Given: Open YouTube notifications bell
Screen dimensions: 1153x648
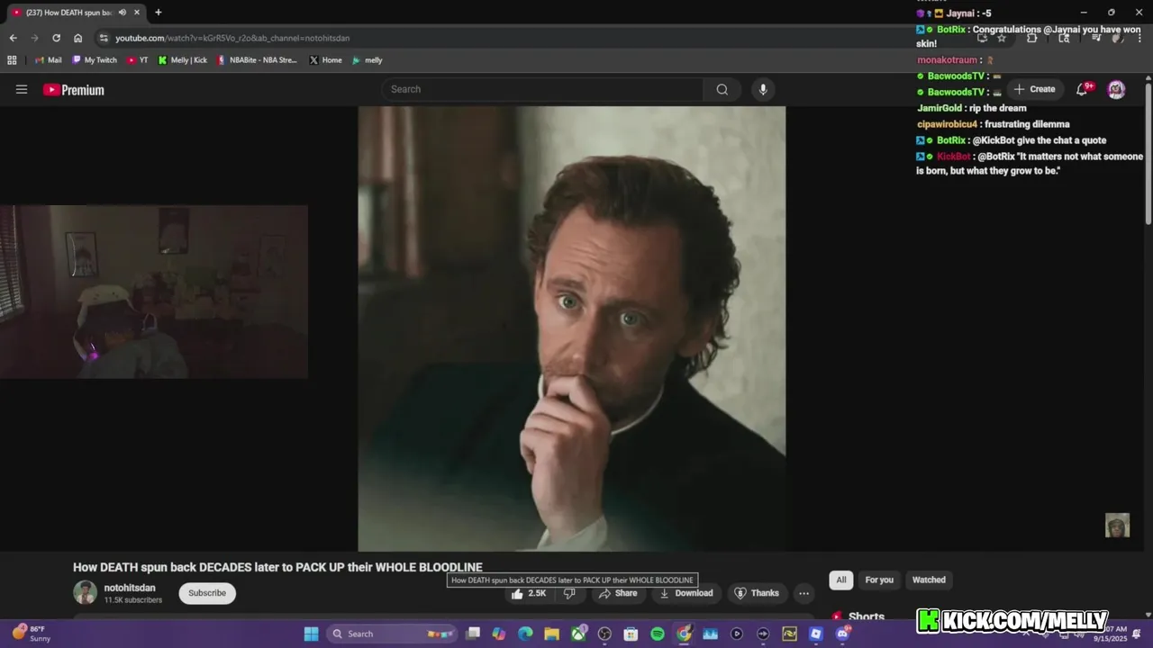Looking at the screenshot, I should [x=1082, y=89].
